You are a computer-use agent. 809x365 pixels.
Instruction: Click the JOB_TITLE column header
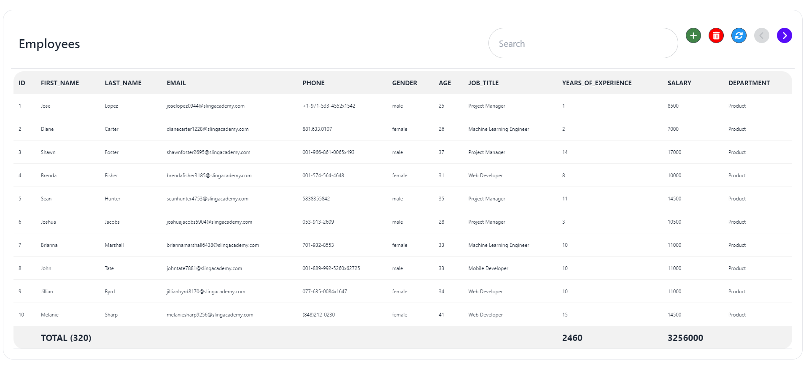(x=483, y=83)
